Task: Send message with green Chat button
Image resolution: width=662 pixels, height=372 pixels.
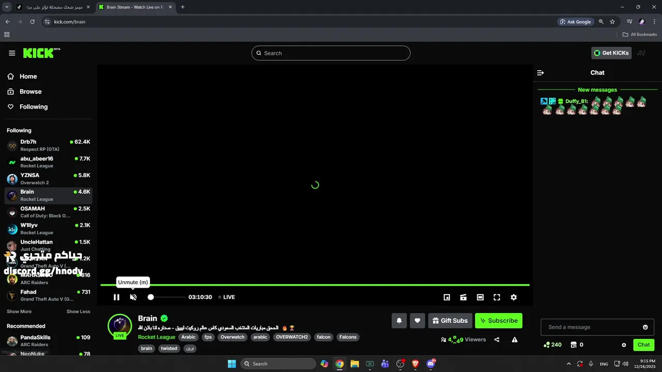Action: tap(643, 345)
